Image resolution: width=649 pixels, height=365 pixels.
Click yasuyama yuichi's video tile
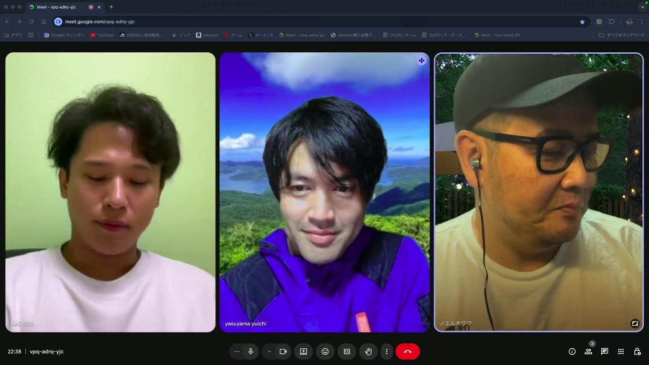click(x=324, y=193)
